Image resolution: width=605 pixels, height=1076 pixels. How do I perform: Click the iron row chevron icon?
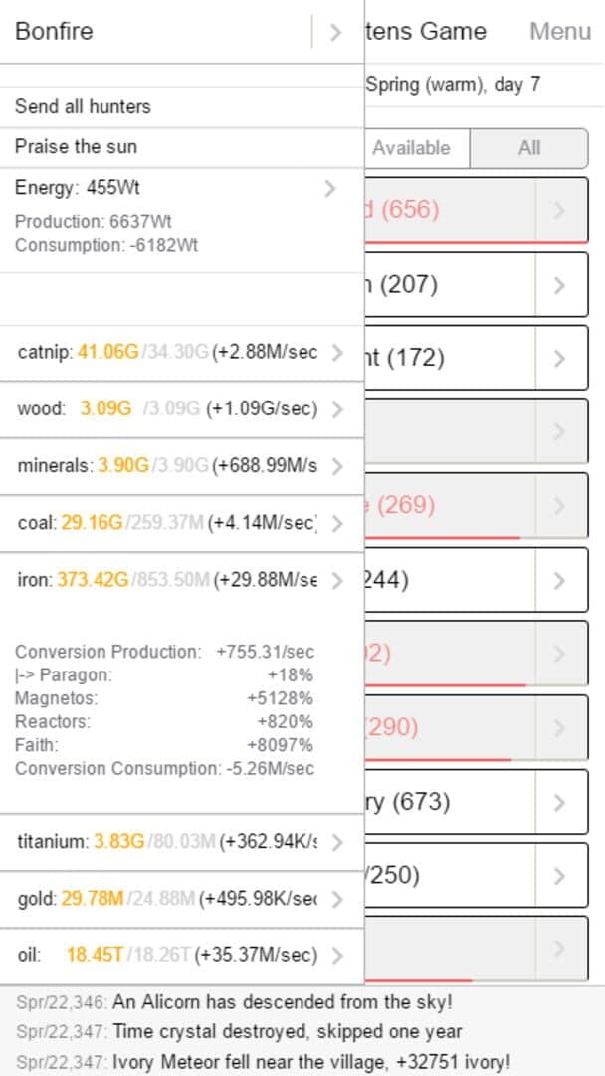coord(338,580)
